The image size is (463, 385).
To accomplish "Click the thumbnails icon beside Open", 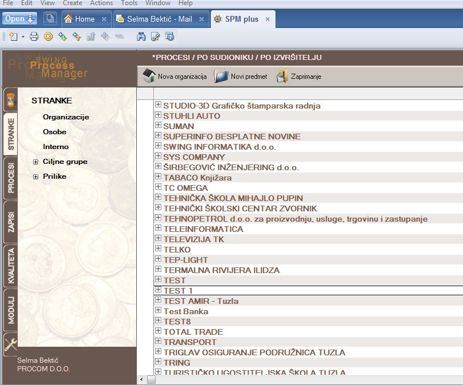I will [x=50, y=19].
